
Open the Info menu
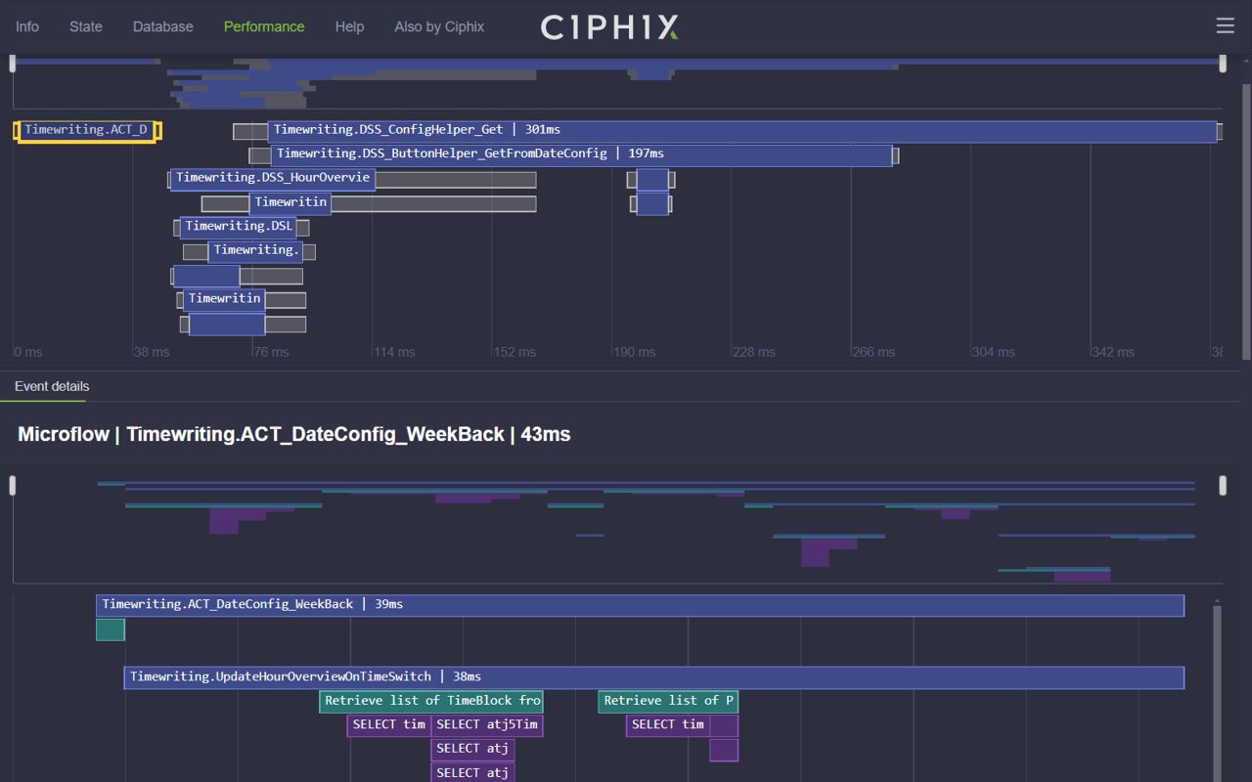(x=27, y=26)
